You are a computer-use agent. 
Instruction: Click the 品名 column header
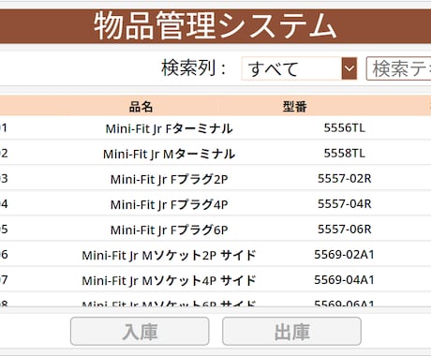coord(141,107)
